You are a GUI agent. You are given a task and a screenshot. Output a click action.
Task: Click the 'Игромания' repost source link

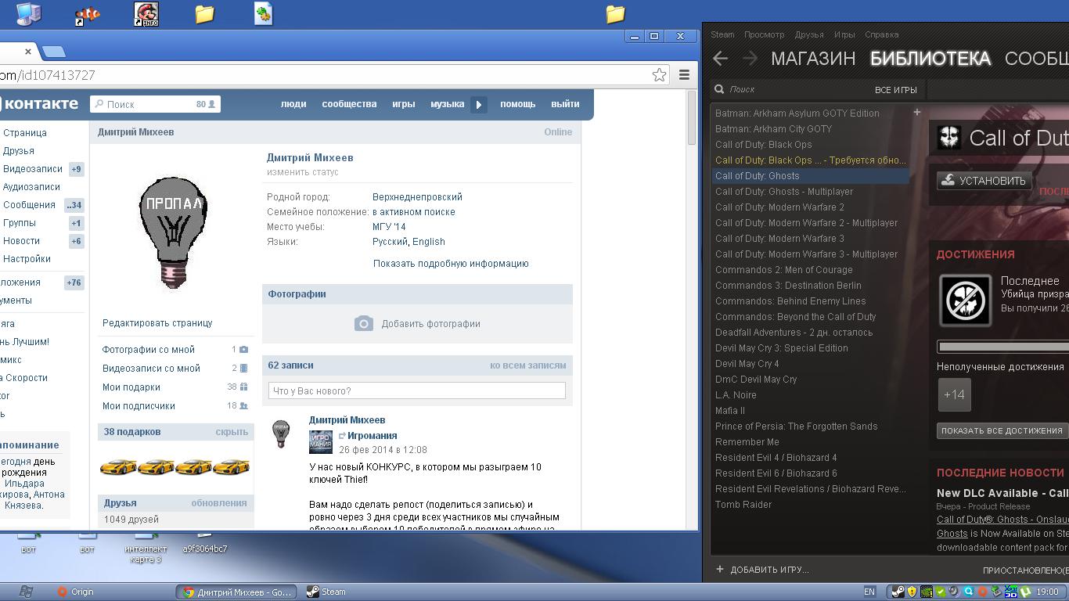coord(373,436)
